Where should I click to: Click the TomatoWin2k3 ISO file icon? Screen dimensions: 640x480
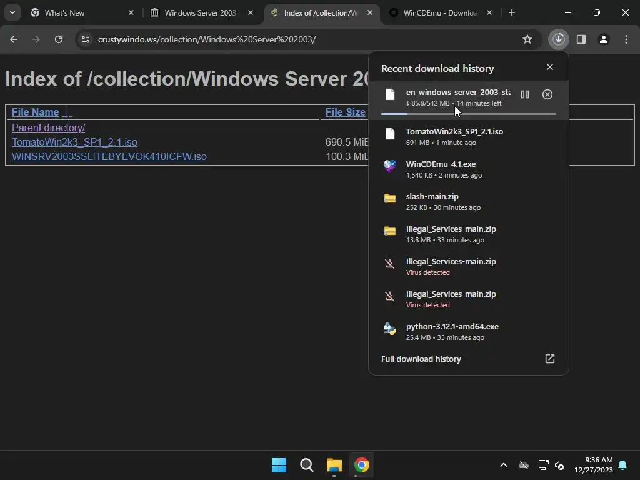[x=390, y=134]
